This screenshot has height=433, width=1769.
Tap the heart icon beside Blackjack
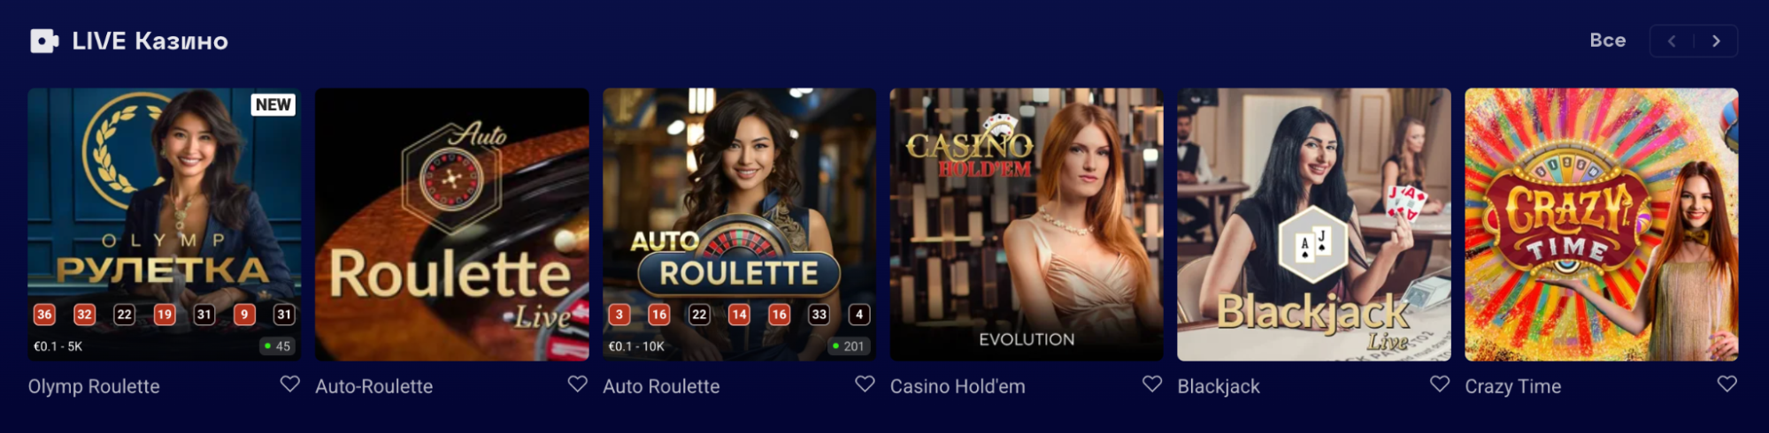pos(1440,384)
